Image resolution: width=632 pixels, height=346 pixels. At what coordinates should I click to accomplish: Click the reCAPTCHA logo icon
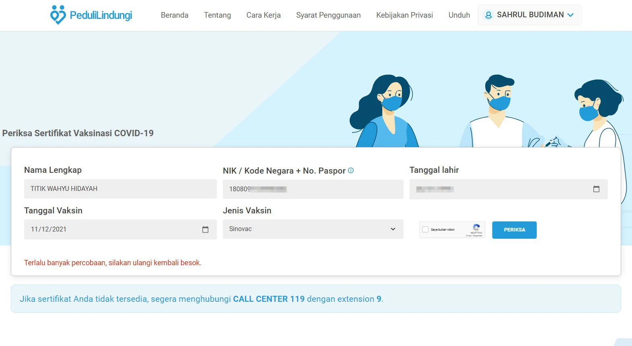[476, 227]
